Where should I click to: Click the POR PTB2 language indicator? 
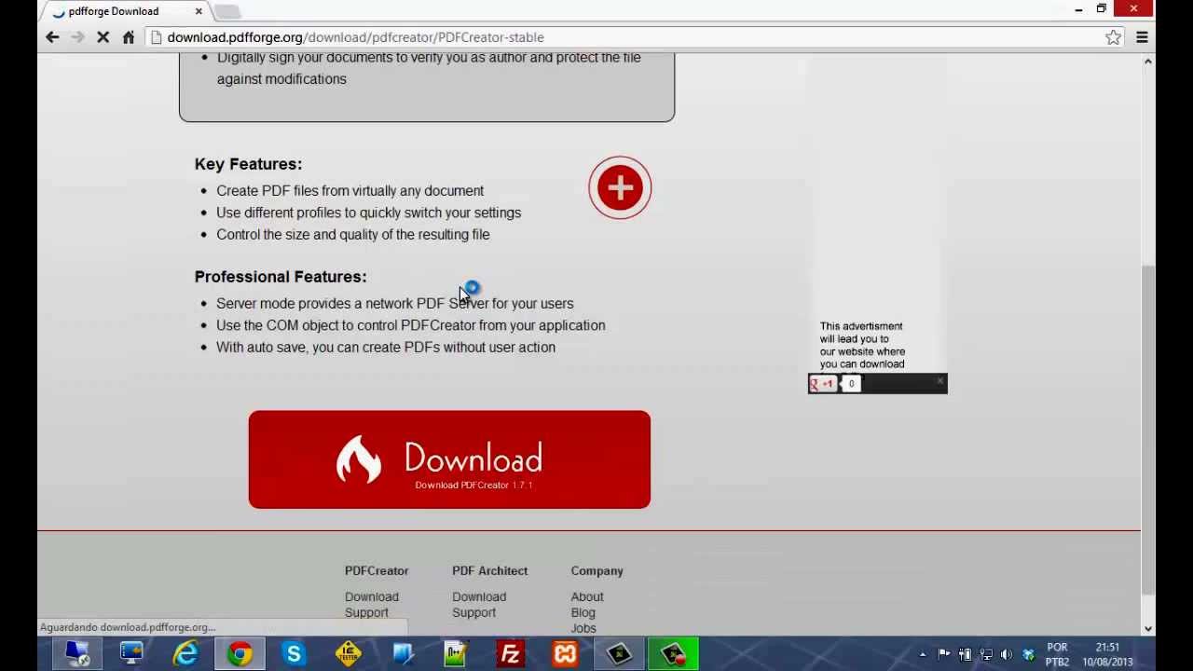1057,654
